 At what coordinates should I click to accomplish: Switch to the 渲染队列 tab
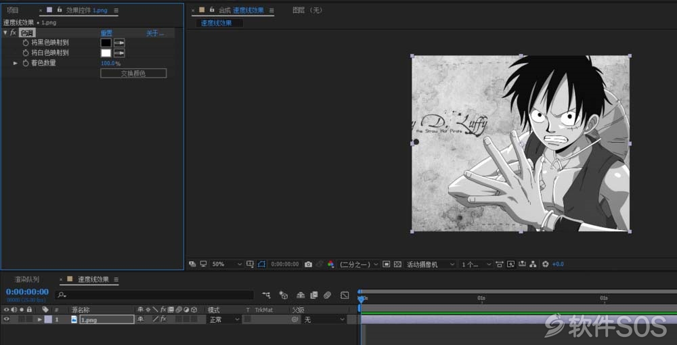pyautogui.click(x=27, y=279)
